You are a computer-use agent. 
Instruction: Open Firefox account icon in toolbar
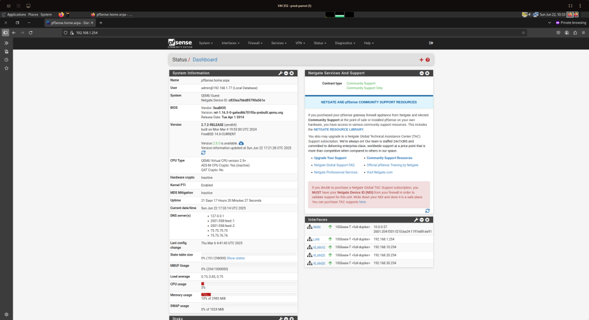tap(567, 33)
